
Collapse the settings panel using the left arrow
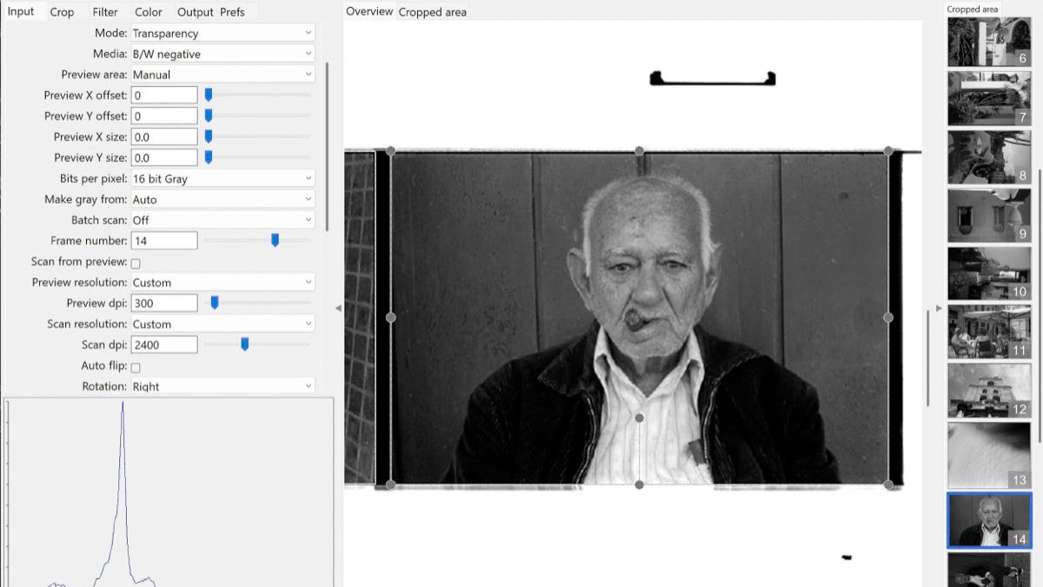[x=340, y=307]
